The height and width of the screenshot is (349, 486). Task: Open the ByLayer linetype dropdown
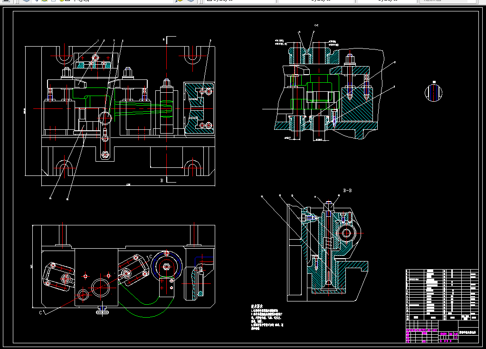pos(316,0)
